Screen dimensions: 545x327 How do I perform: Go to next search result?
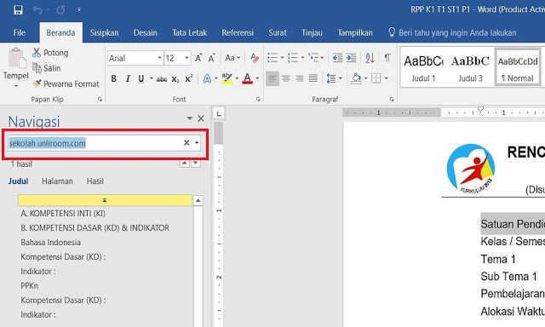(196, 163)
